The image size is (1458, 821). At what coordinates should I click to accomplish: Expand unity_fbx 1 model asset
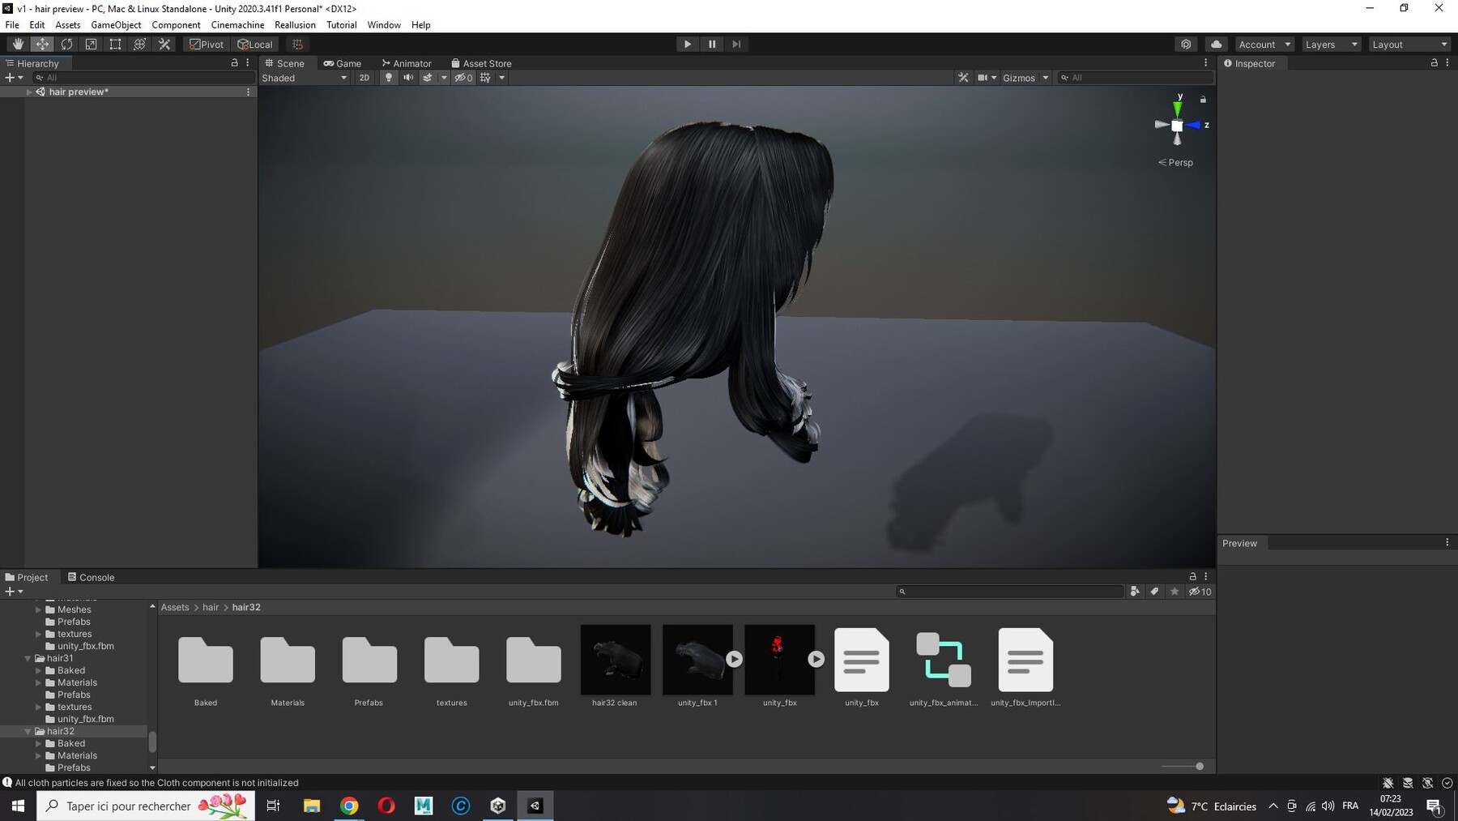click(x=734, y=659)
